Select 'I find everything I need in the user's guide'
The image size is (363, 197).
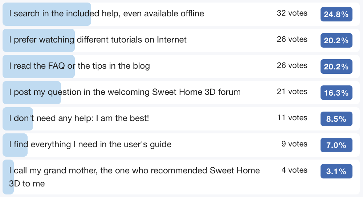90,144
